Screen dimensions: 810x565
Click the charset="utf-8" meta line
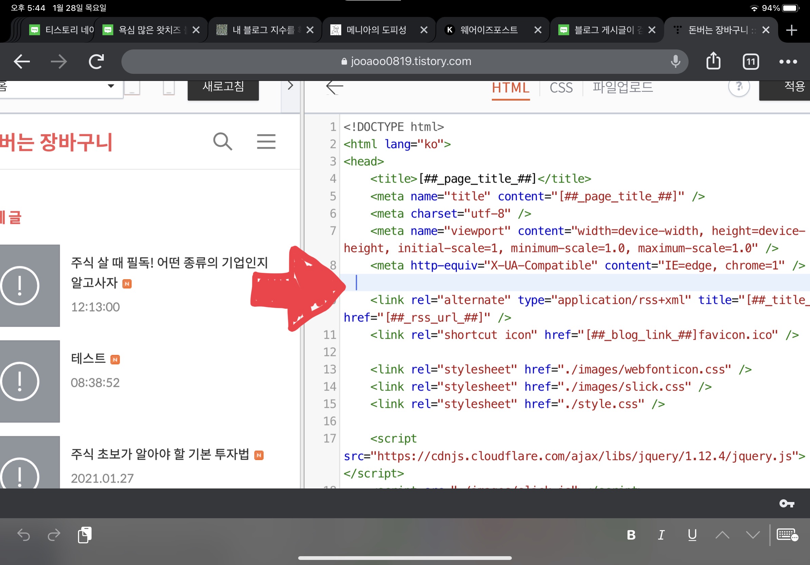(450, 213)
